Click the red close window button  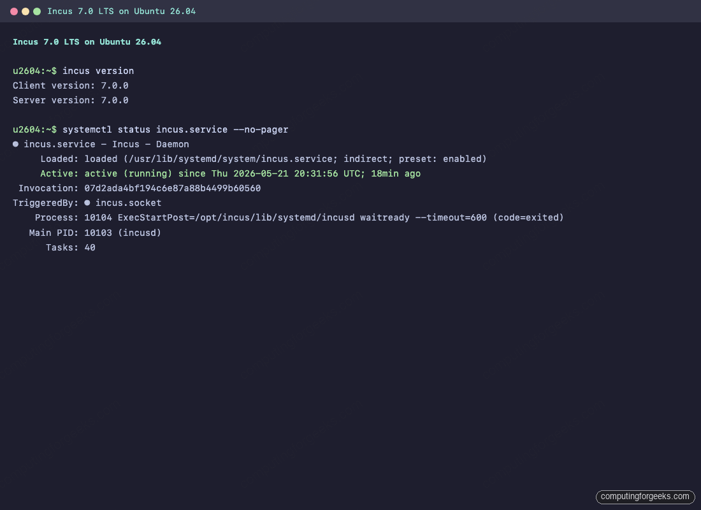[14, 11]
